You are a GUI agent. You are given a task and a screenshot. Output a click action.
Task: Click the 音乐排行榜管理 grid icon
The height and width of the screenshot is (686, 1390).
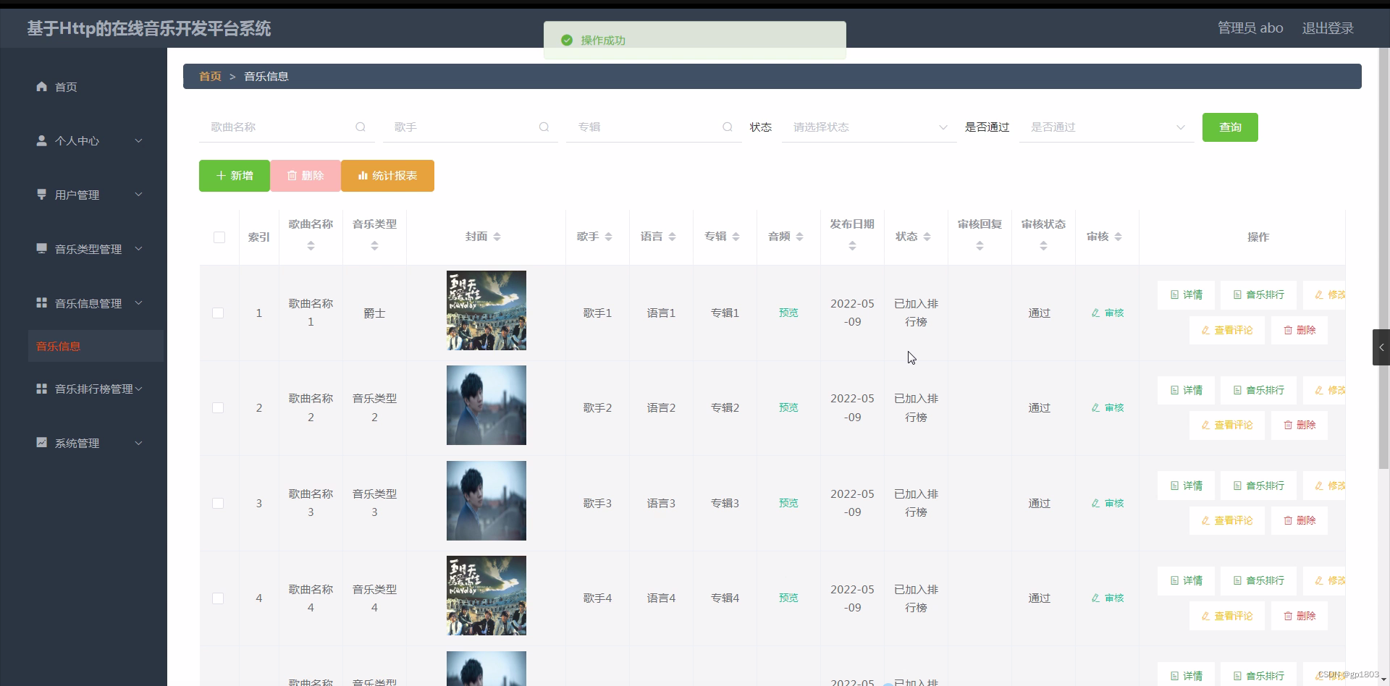coord(42,389)
